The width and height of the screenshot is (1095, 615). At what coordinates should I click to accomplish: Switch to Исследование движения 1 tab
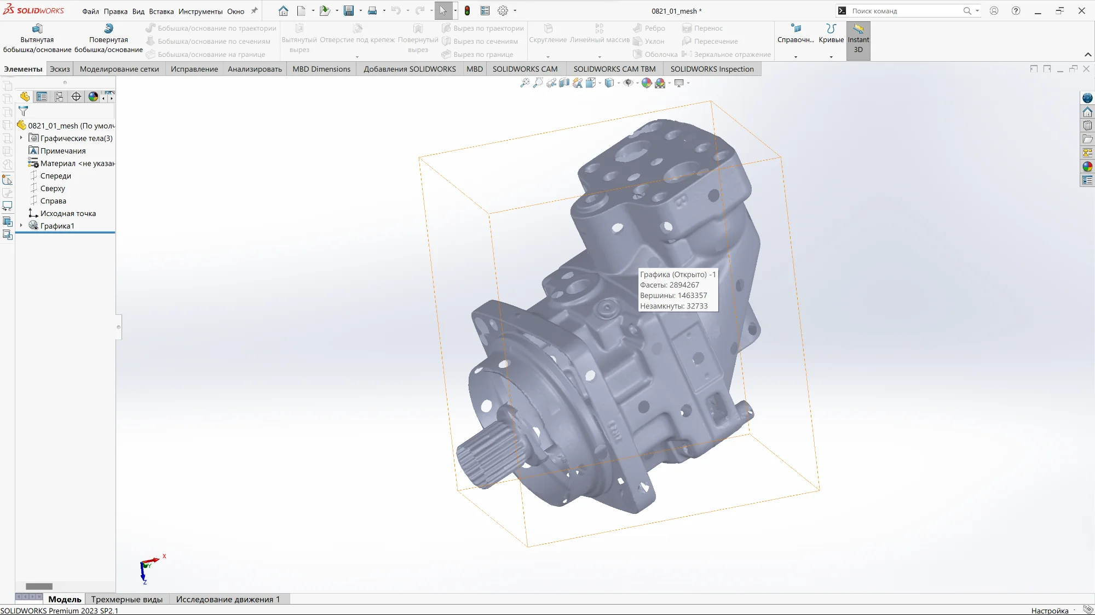pos(228,599)
